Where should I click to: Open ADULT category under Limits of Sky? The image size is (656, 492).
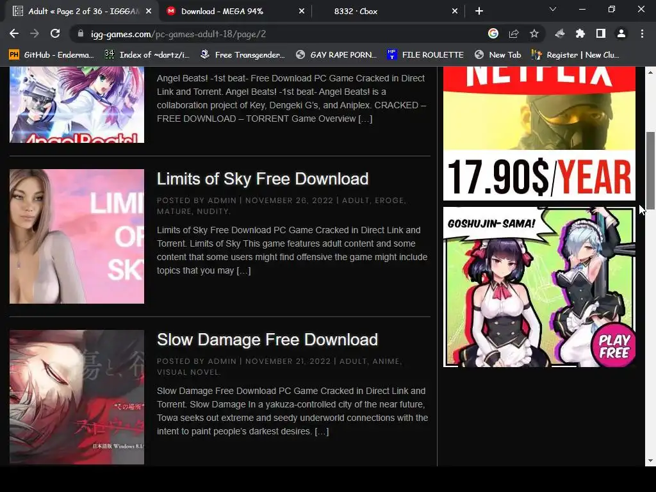[x=356, y=201]
